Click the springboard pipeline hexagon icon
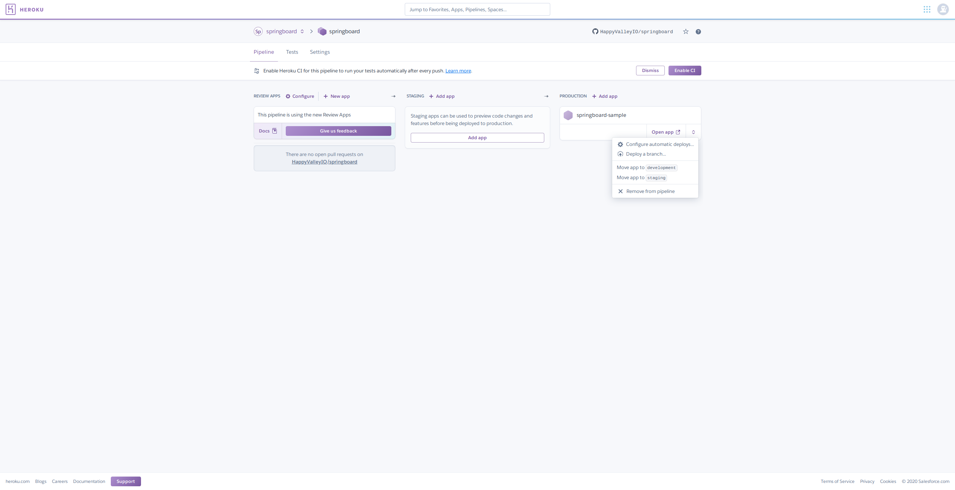 click(322, 31)
